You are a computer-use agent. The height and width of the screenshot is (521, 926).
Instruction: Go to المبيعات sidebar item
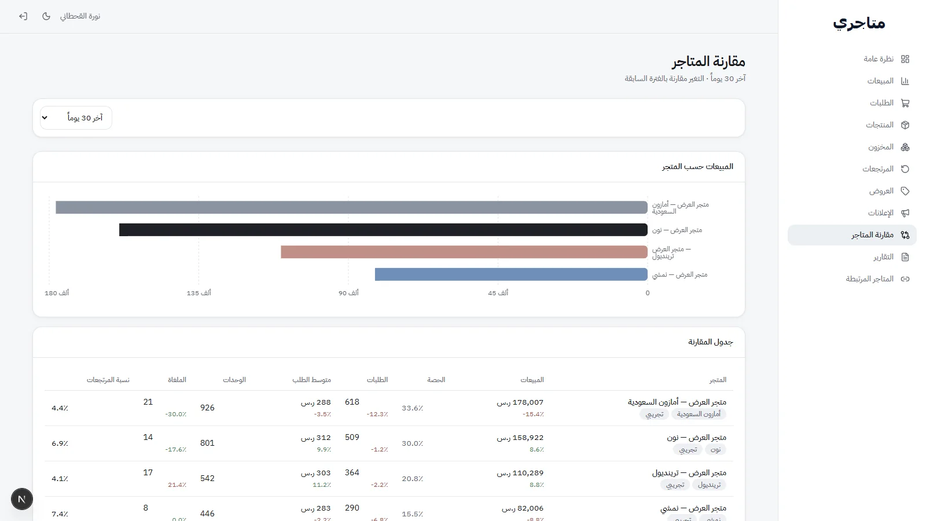(x=852, y=81)
